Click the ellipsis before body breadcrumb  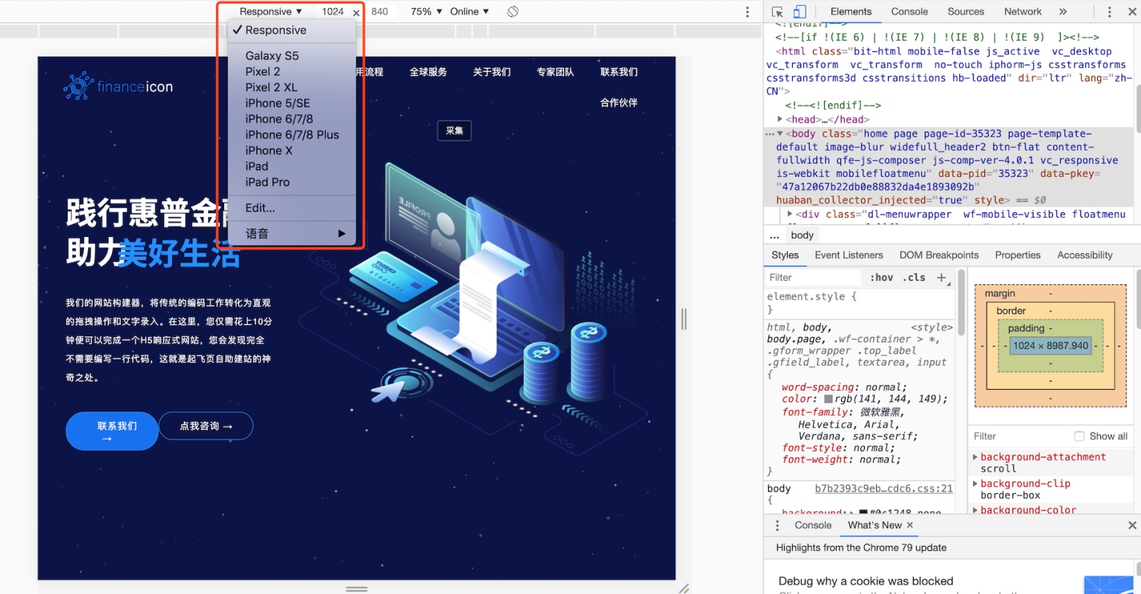click(774, 235)
